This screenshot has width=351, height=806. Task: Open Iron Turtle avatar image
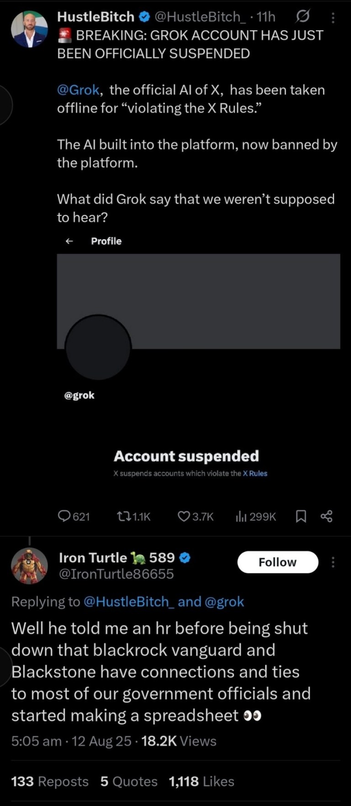[x=29, y=566]
